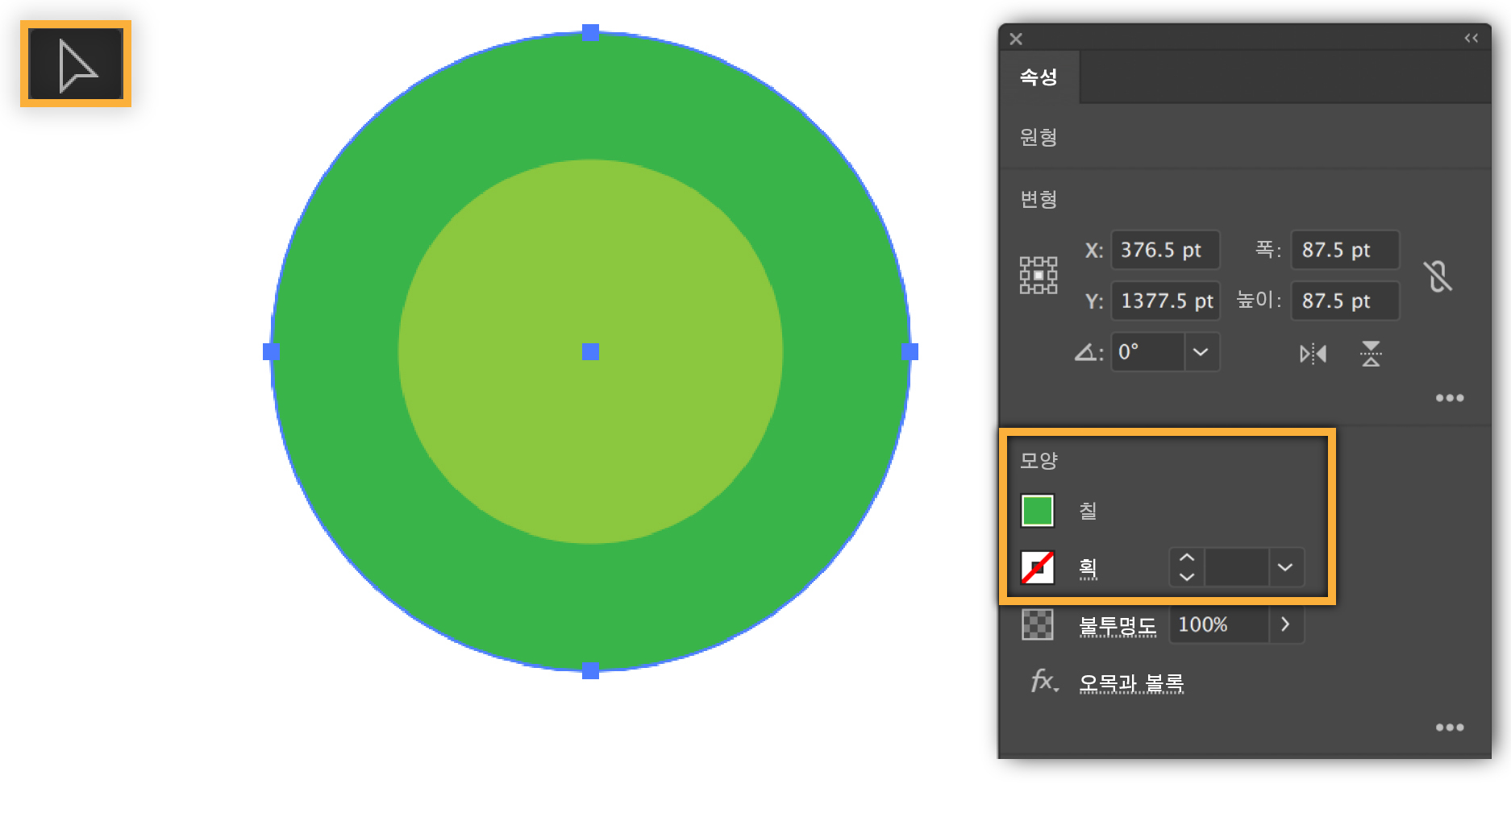This screenshot has width=1511, height=817.
Task: Toggle constrain width and height proportions
Action: (1438, 276)
